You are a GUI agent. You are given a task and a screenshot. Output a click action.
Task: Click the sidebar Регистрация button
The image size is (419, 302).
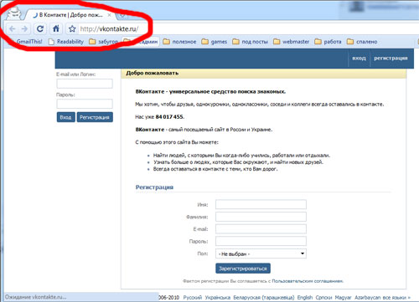click(95, 117)
